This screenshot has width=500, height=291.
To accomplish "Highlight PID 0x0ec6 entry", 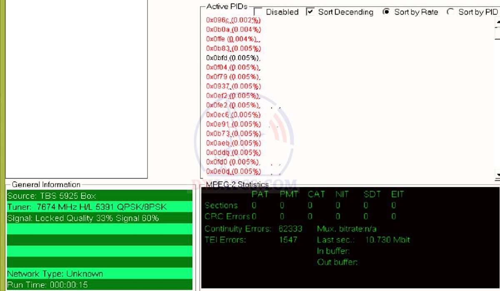I will 233,115.
